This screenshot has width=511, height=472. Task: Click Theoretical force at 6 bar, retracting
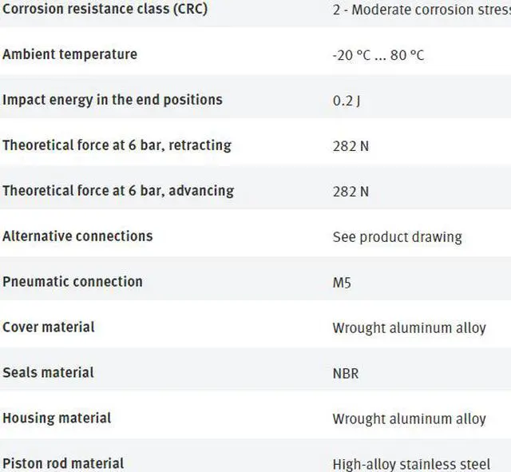click(x=117, y=145)
